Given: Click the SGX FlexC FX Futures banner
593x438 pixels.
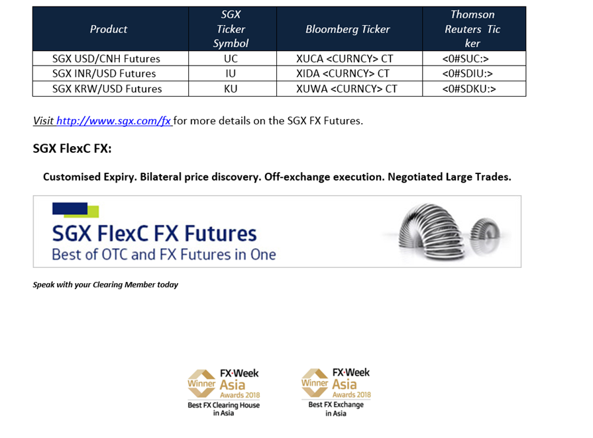Looking at the screenshot, I should pyautogui.click(x=277, y=232).
